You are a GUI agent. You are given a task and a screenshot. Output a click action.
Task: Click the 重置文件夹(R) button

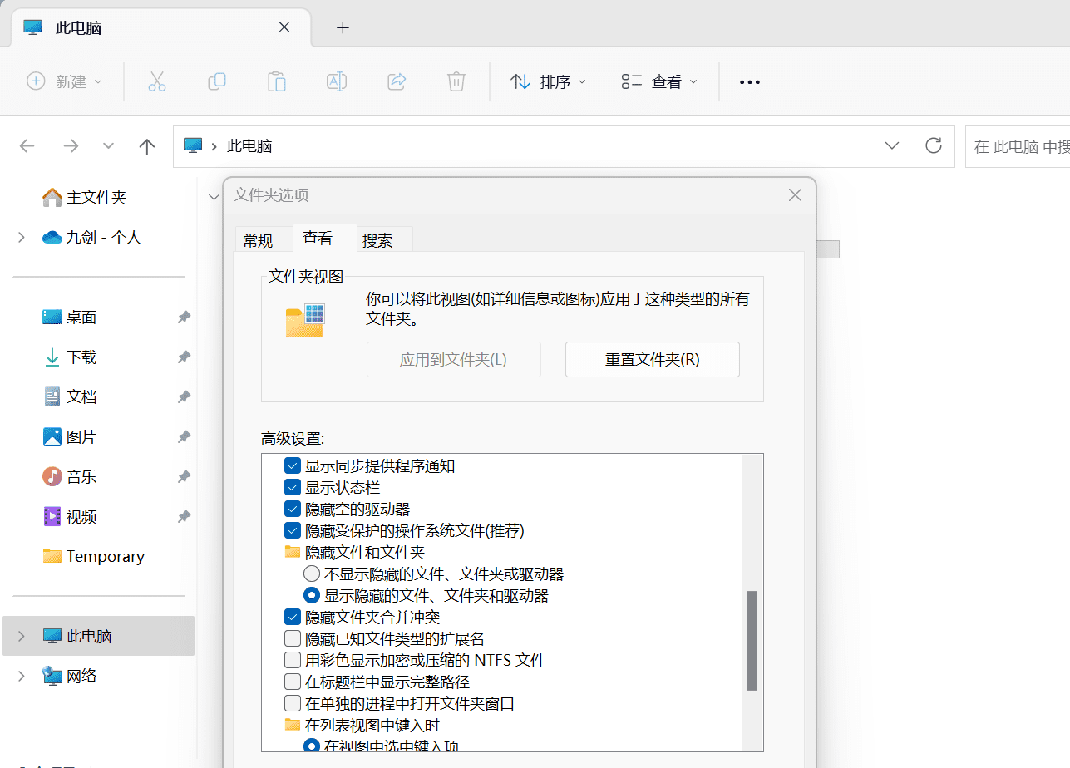(x=652, y=359)
